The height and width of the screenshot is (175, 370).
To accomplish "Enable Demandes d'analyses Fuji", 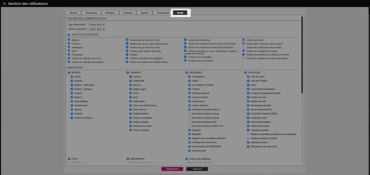I will (x=189, y=122).
